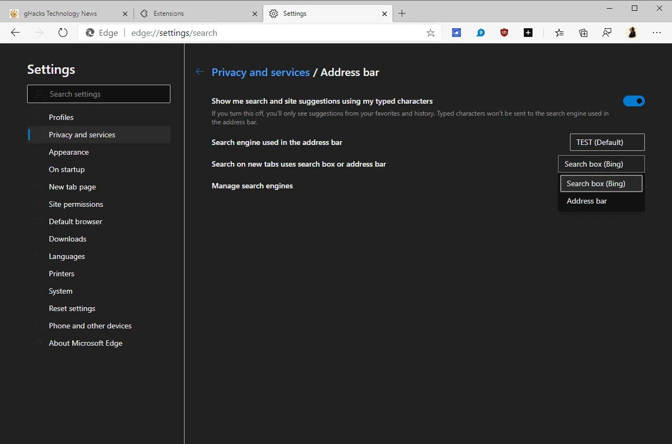This screenshot has width=672, height=444.
Task: Open Printers settings
Action: [99, 274]
